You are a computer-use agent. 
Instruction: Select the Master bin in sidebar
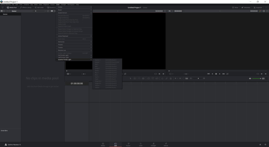tap(11, 14)
